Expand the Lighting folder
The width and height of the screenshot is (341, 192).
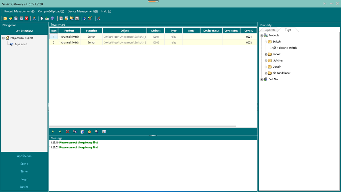click(x=266, y=61)
